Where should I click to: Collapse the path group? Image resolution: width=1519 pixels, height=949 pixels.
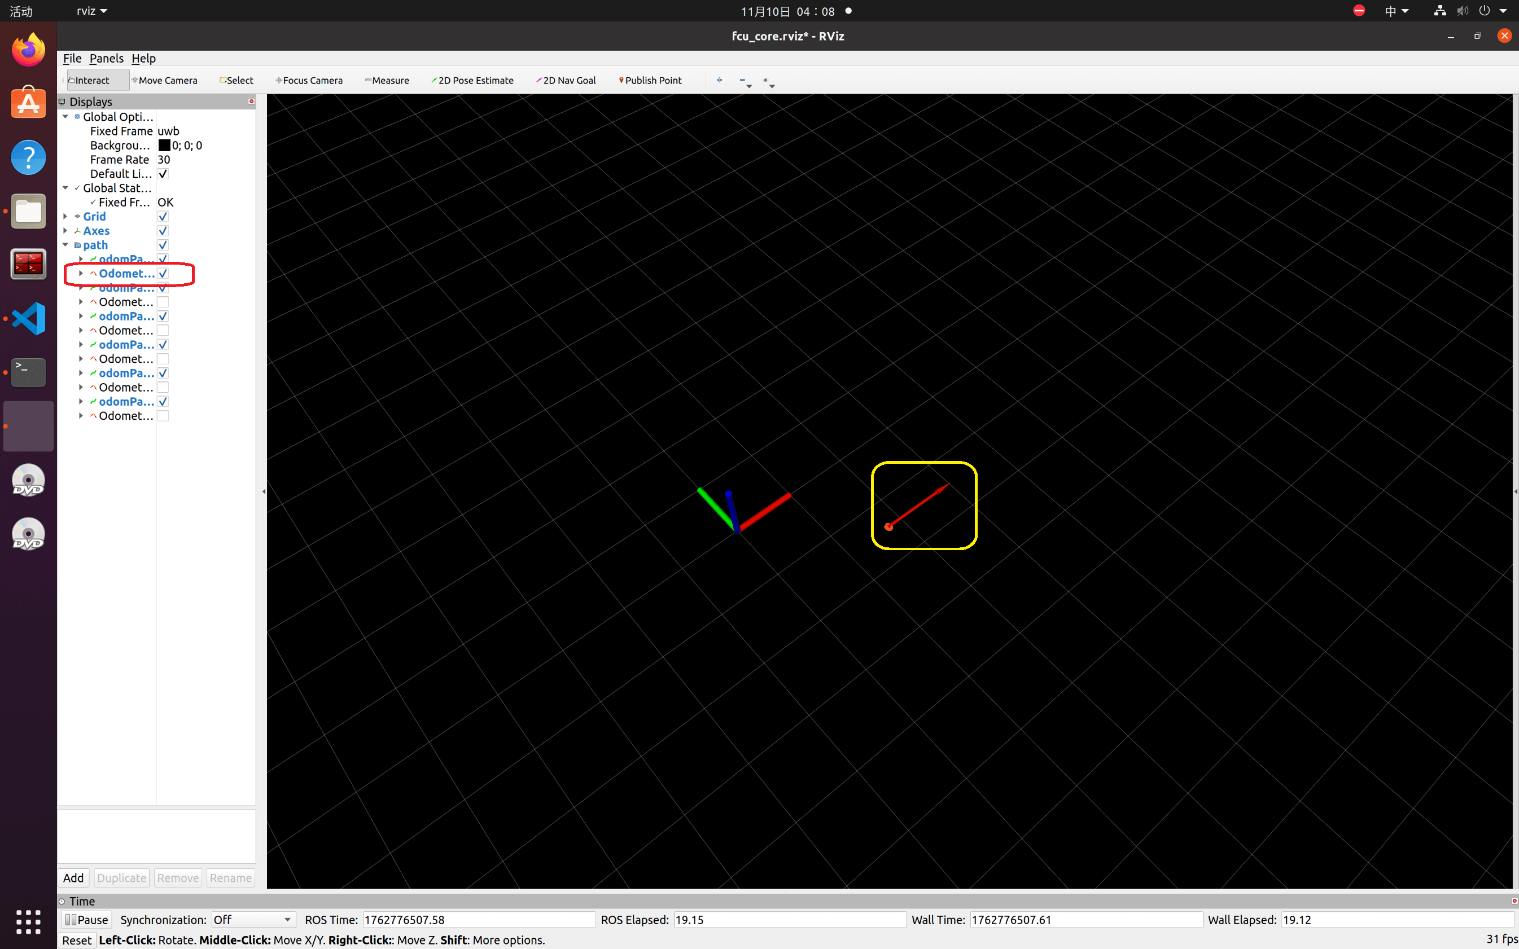(65, 245)
